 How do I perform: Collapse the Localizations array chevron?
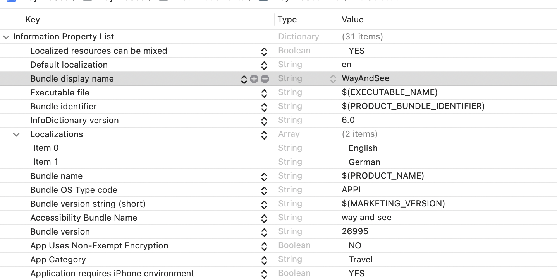click(16, 134)
